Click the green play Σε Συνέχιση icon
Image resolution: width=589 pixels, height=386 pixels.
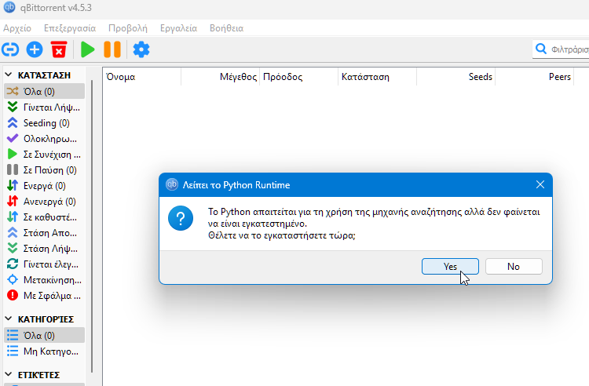pos(13,155)
